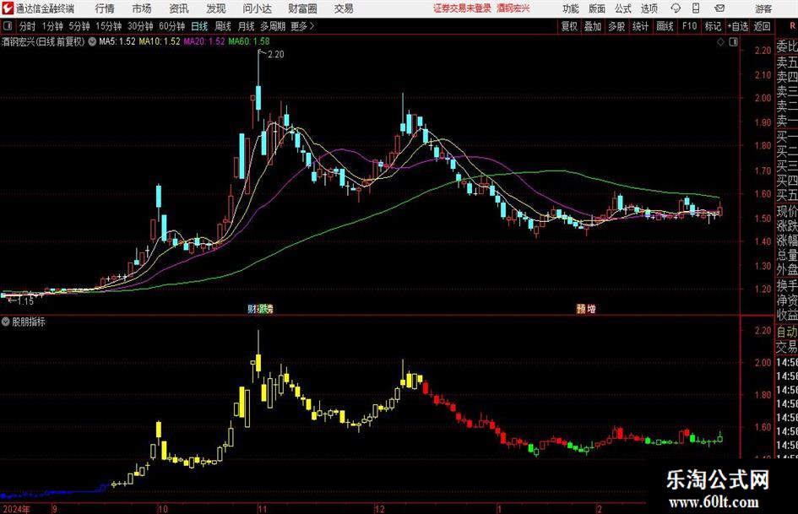Click the 预增 earnings forecast marker
The image size is (798, 514).
586,308
